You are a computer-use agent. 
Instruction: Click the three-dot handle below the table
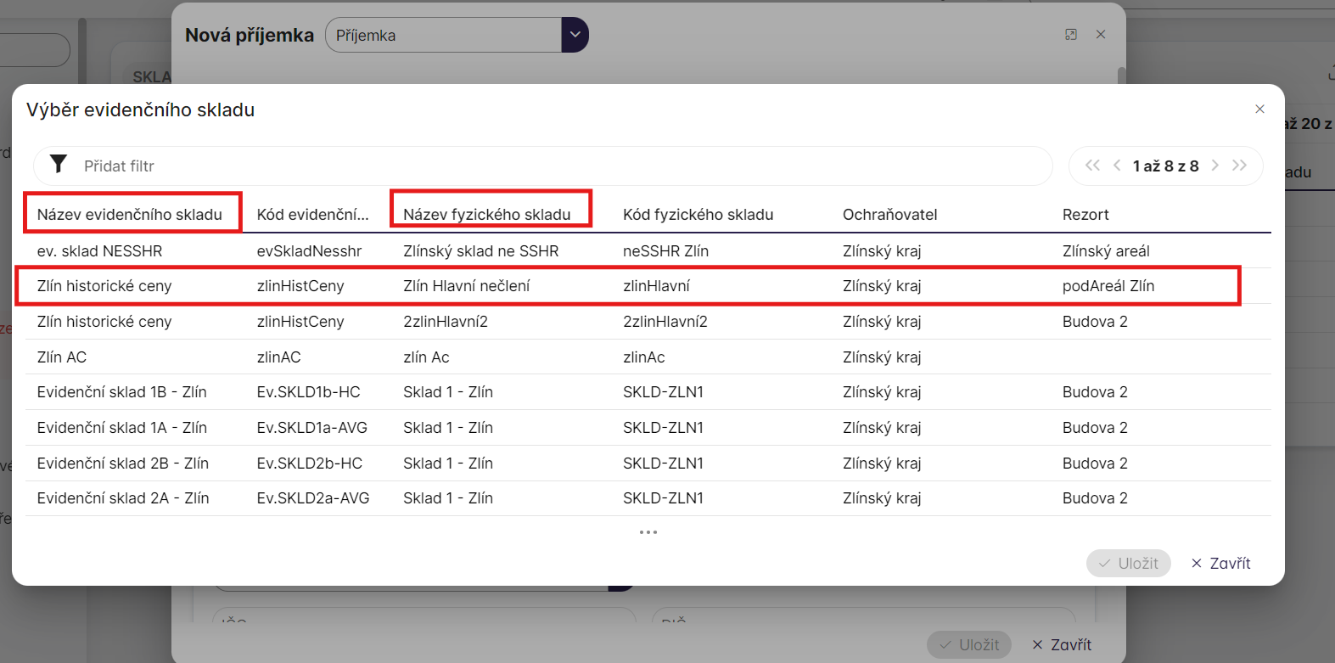point(648,532)
